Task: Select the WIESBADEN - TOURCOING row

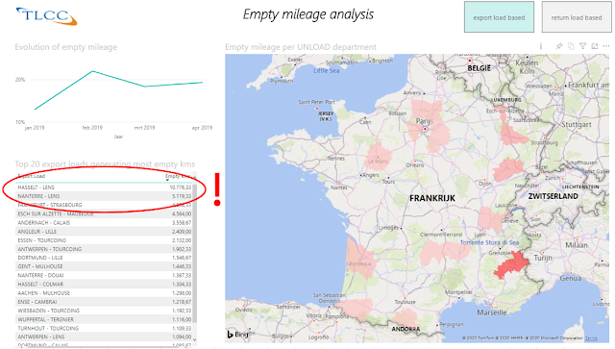Action: [104, 311]
